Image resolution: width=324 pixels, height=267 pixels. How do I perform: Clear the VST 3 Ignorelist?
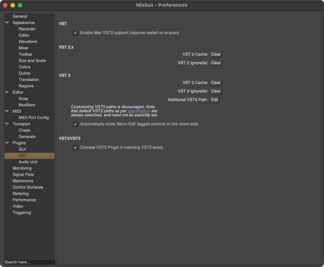215,91
